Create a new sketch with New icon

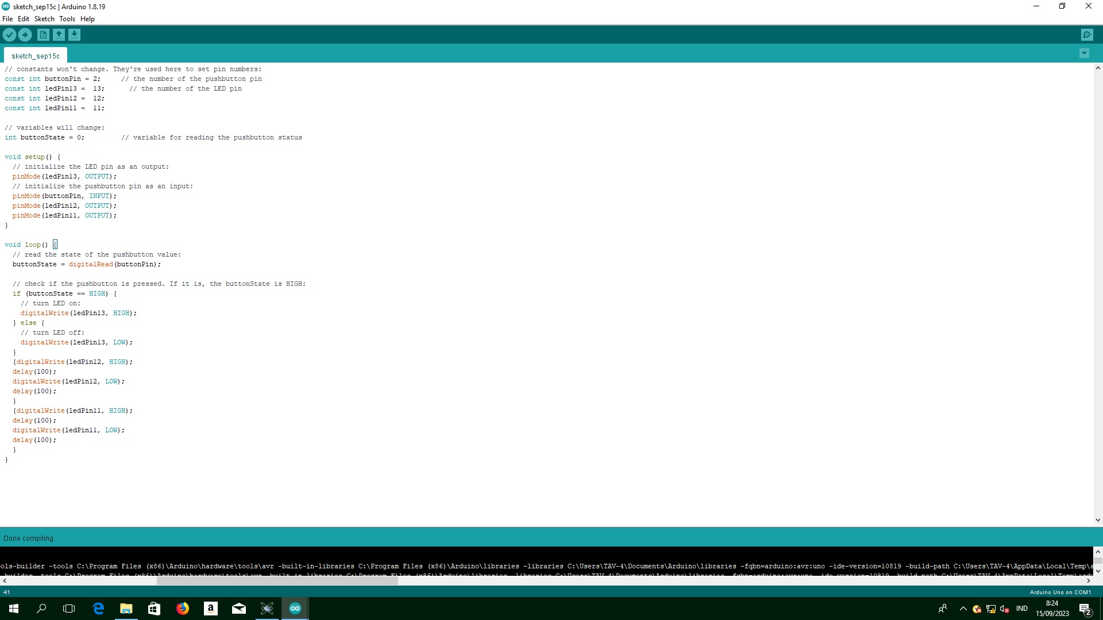[43, 35]
